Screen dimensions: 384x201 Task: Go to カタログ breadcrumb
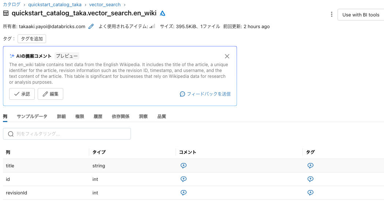pyautogui.click(x=12, y=5)
